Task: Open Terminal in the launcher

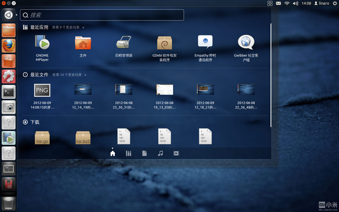Action: (x=9, y=92)
